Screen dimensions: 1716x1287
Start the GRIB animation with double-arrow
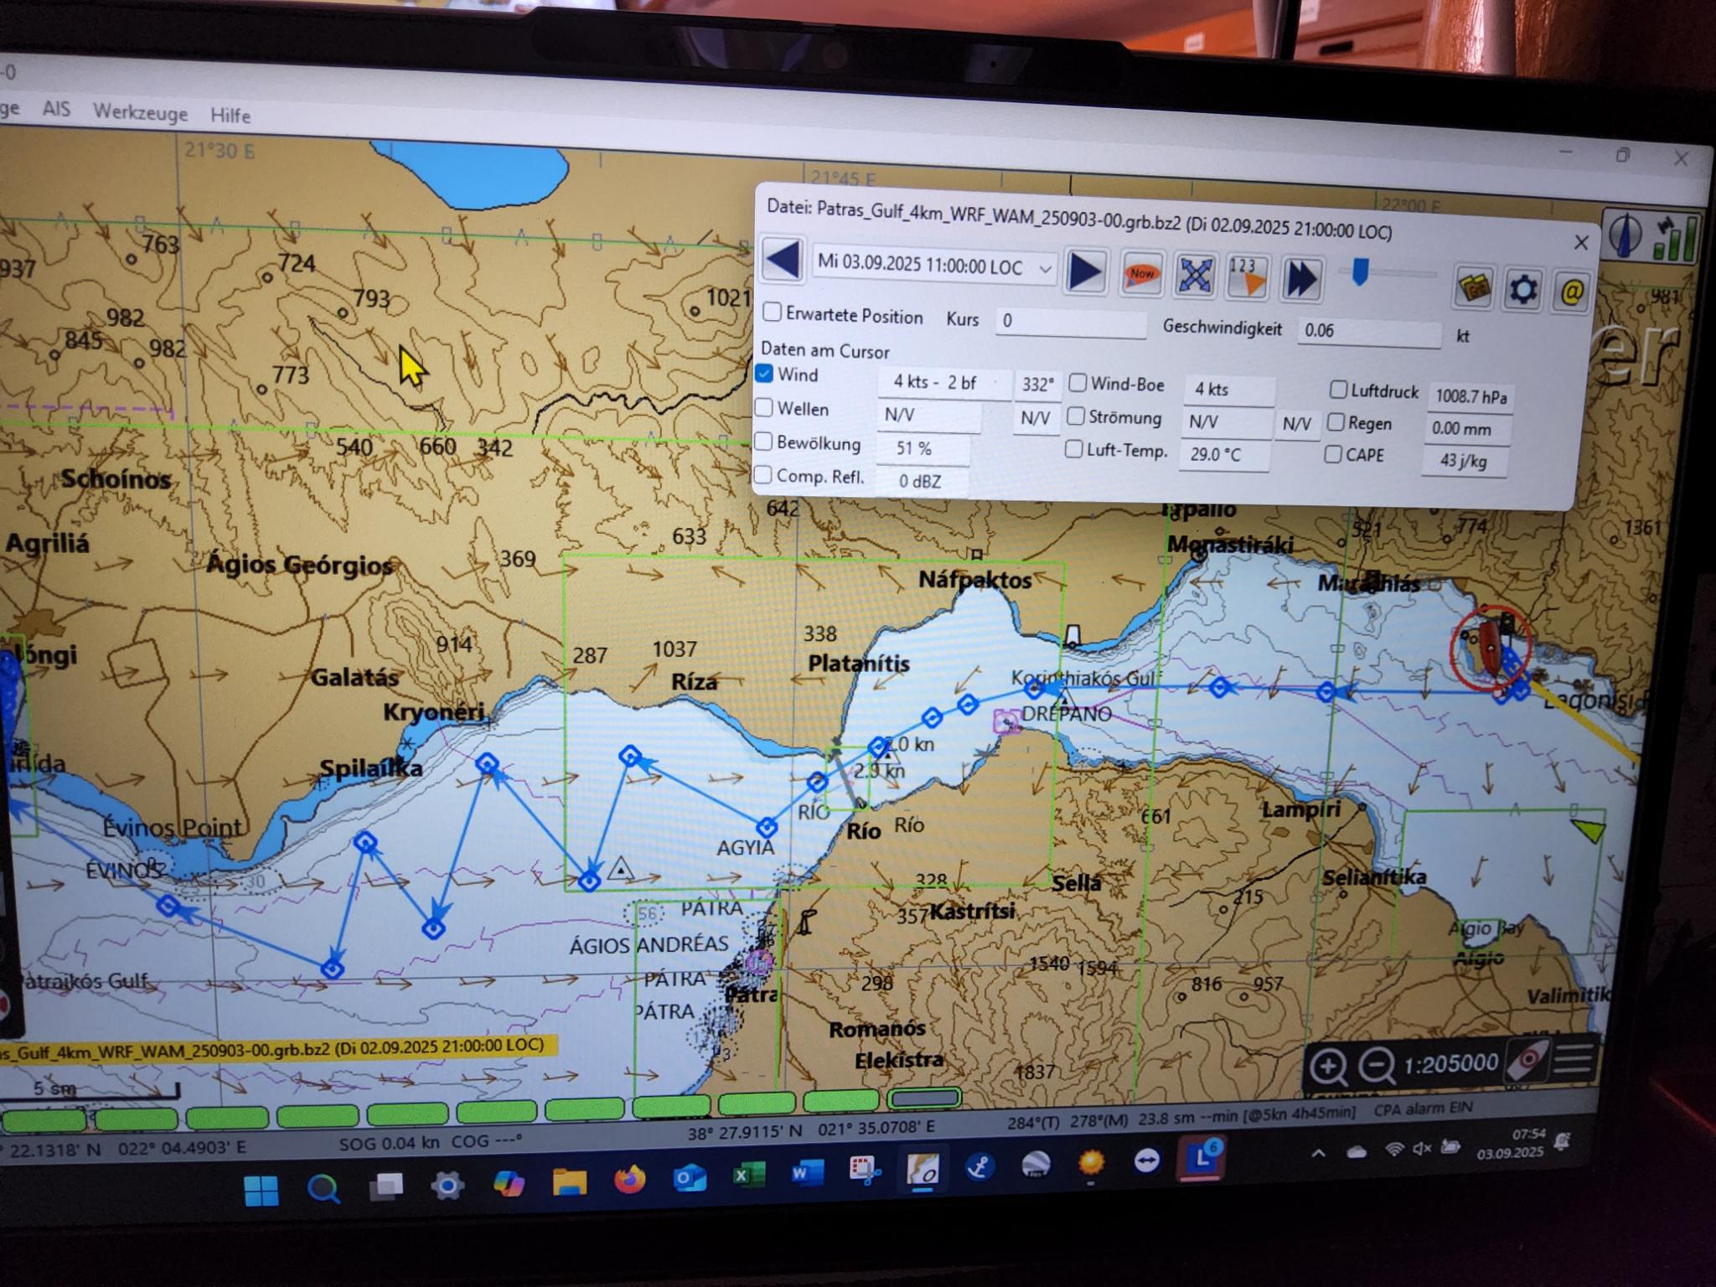pos(1301,279)
